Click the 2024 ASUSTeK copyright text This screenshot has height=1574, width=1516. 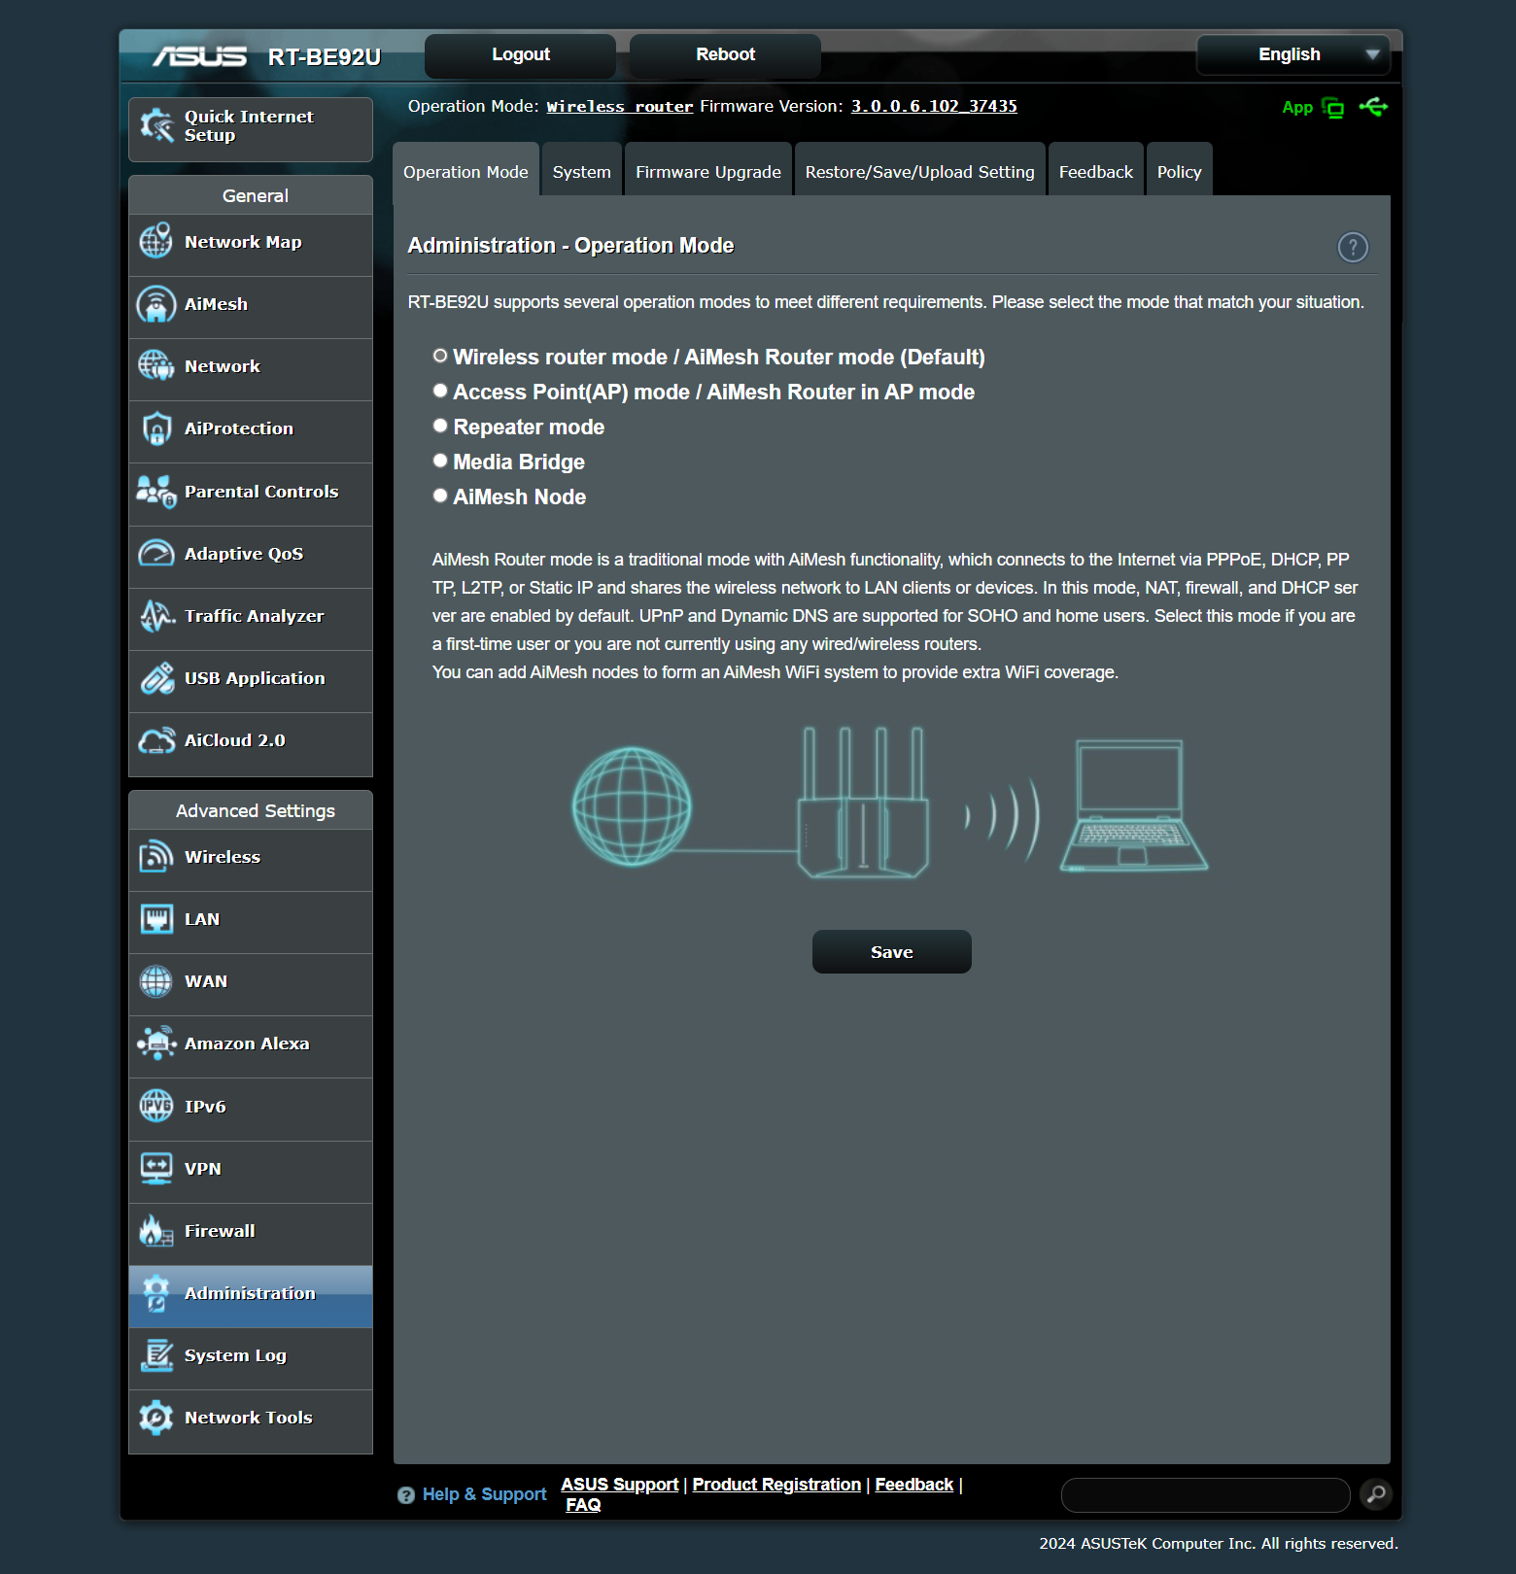(1219, 1544)
